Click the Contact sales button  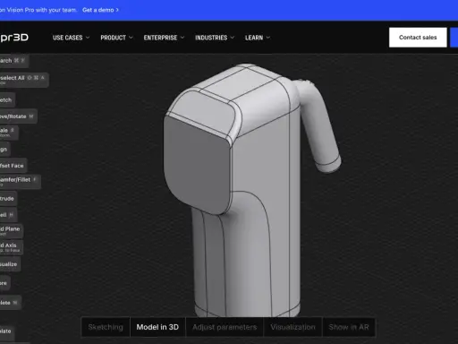(418, 38)
